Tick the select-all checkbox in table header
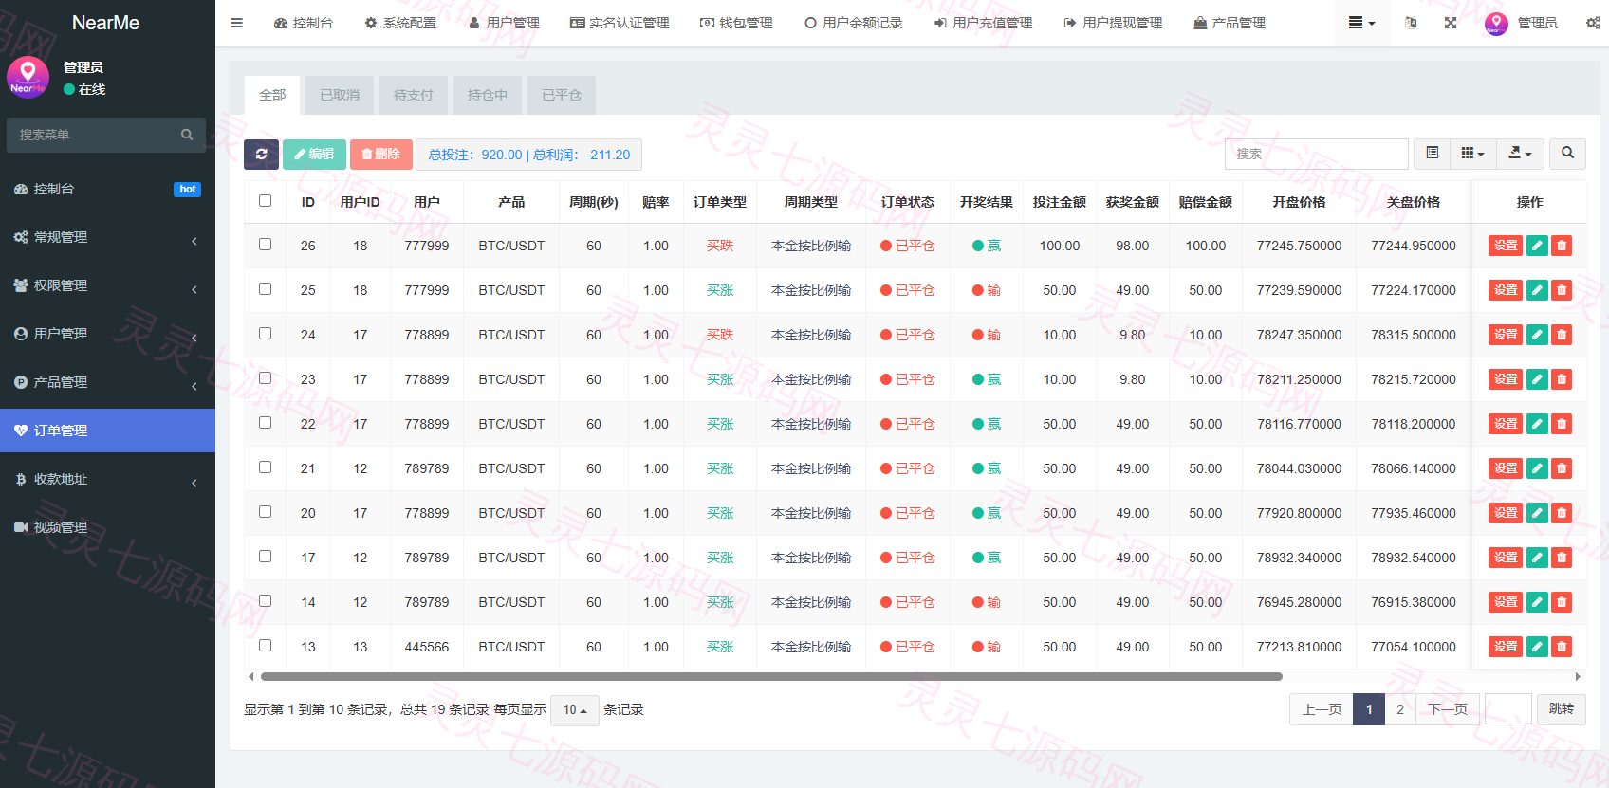Viewport: 1609px width, 788px height. [x=266, y=201]
